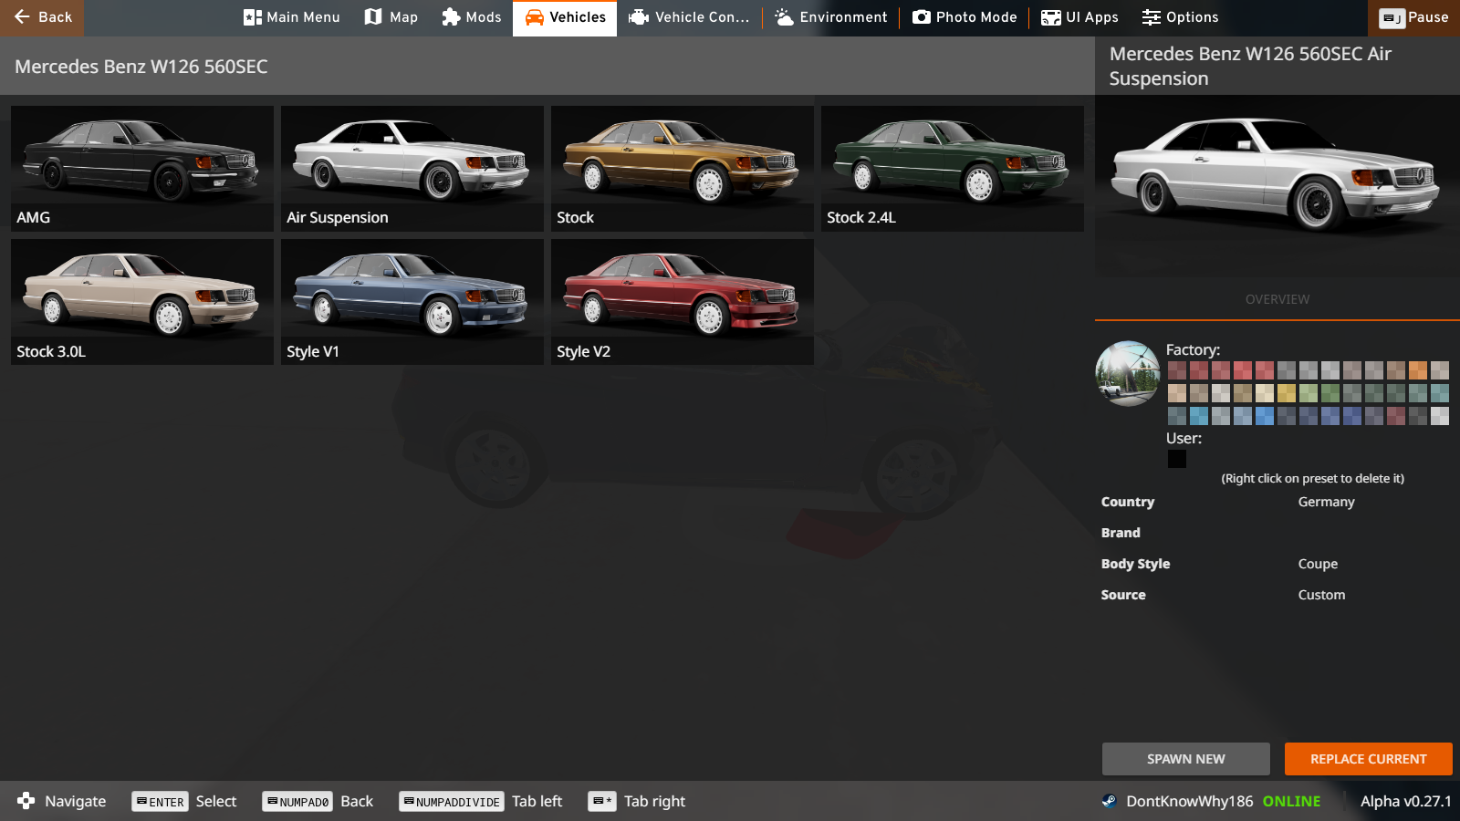Click the Environment weather icon
Screen dimensions: 1460x821
point(784,17)
